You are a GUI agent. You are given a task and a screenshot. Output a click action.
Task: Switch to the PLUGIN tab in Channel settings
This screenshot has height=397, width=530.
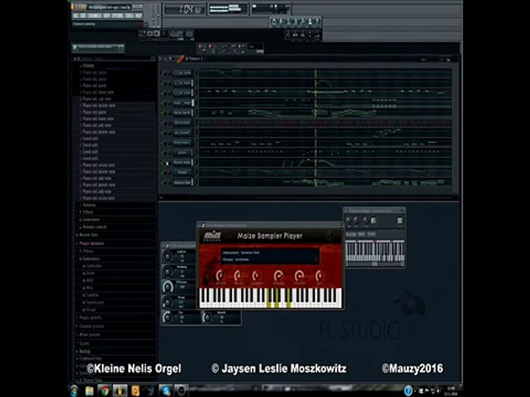click(x=351, y=234)
